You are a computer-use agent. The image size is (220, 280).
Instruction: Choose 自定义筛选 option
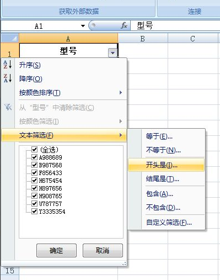point(169,223)
